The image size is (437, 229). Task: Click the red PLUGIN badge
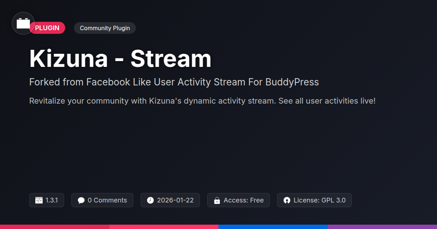point(47,28)
